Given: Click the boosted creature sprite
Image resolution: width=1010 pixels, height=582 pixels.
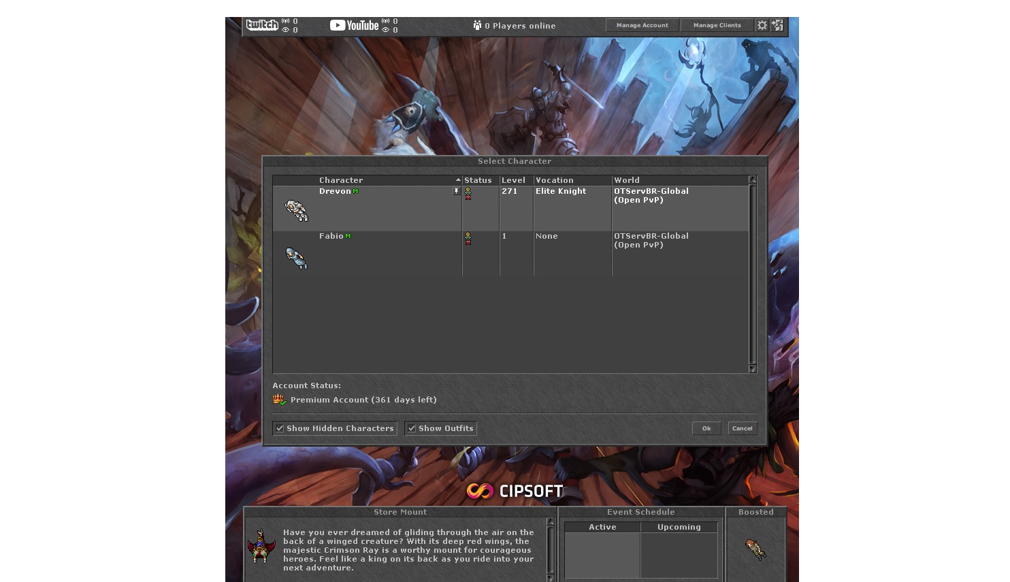Looking at the screenshot, I should (x=755, y=549).
